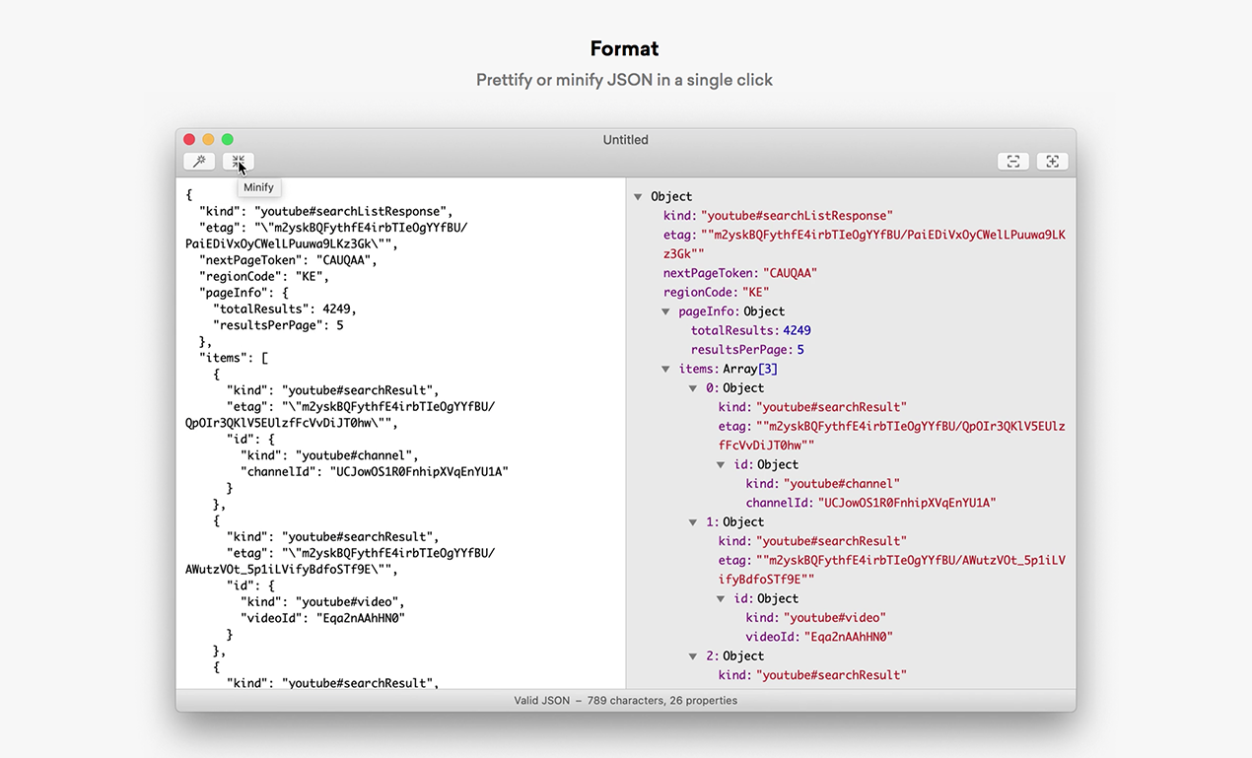The image size is (1252, 758).
Task: Collapse the root Object node
Action: (637, 196)
